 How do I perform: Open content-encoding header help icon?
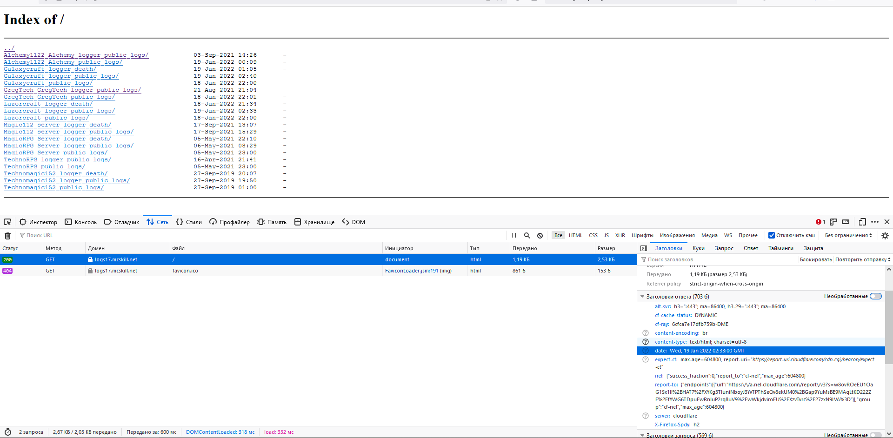tap(646, 333)
